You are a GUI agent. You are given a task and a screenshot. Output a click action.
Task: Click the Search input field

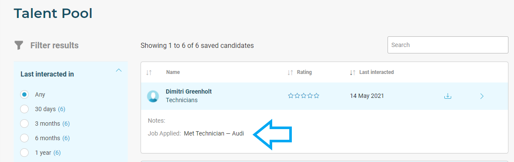point(448,45)
